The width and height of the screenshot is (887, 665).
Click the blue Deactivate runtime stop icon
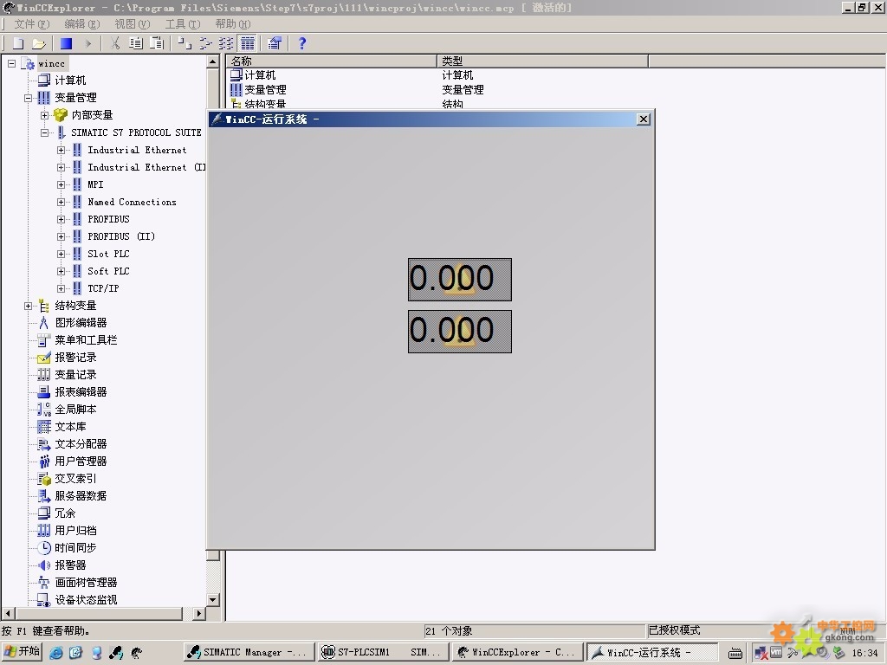(x=66, y=43)
